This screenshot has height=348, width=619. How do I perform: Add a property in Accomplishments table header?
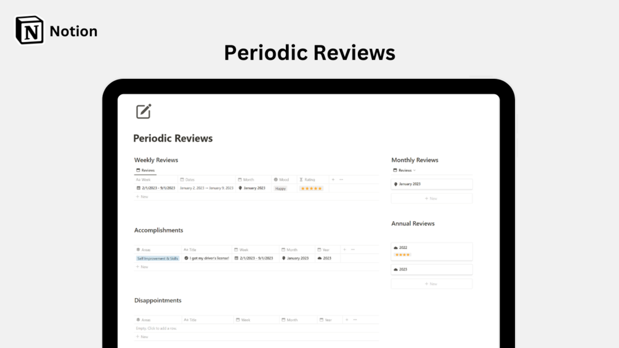click(x=345, y=249)
